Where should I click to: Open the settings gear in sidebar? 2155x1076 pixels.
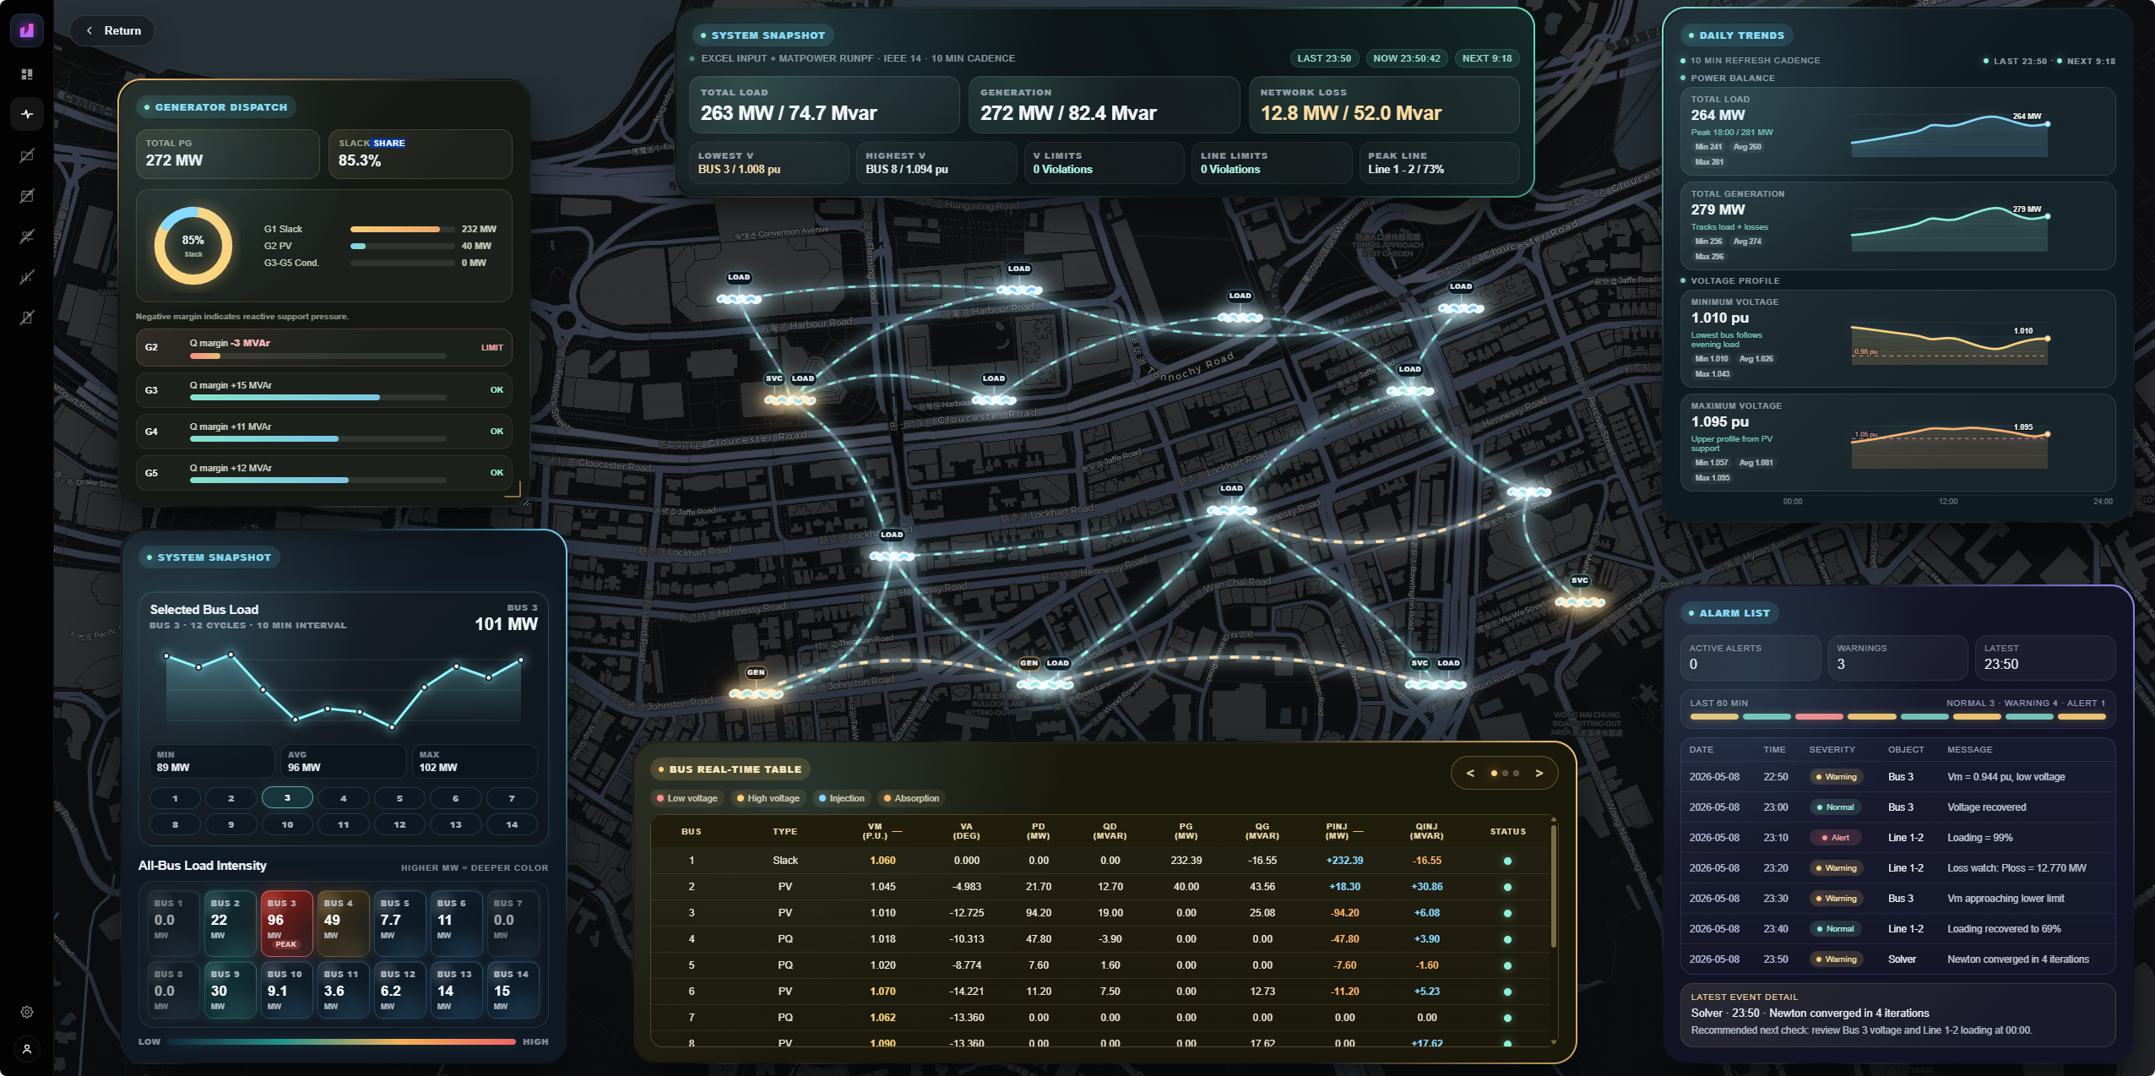[27, 1012]
